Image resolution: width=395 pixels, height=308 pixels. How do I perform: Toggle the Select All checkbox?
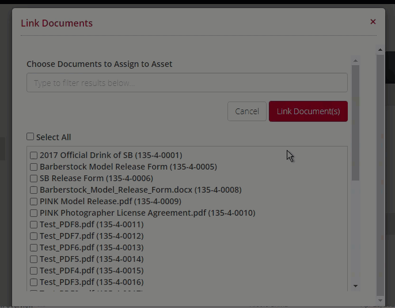30,137
